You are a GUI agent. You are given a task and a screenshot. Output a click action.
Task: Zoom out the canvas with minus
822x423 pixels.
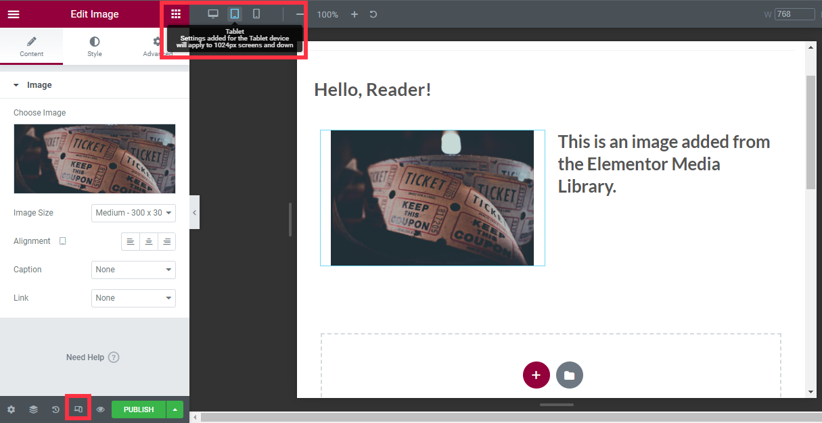point(300,14)
